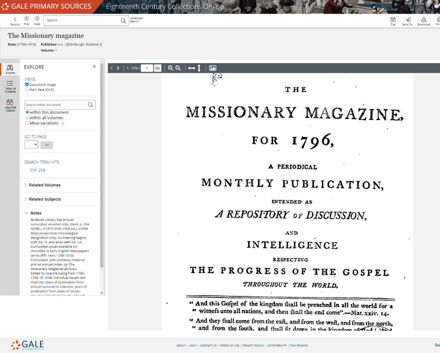Select the Explore sidebar tab
The width and height of the screenshot is (440, 353).
(10, 69)
